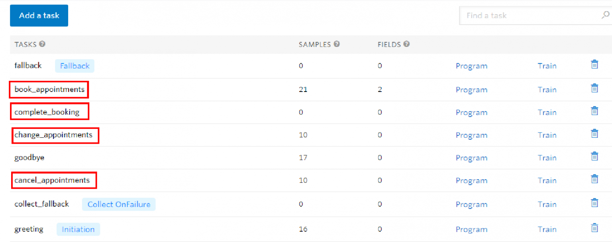Screen dimensions: 612x242
Task: Click Train link for greeting task
Action: coord(547,229)
